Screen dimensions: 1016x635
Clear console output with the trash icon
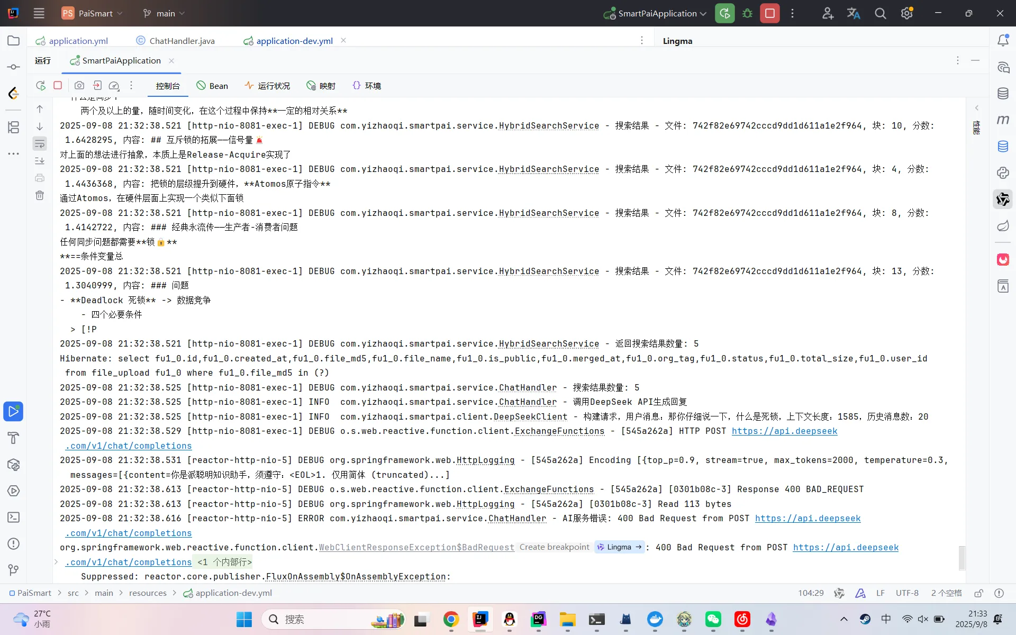click(x=40, y=196)
